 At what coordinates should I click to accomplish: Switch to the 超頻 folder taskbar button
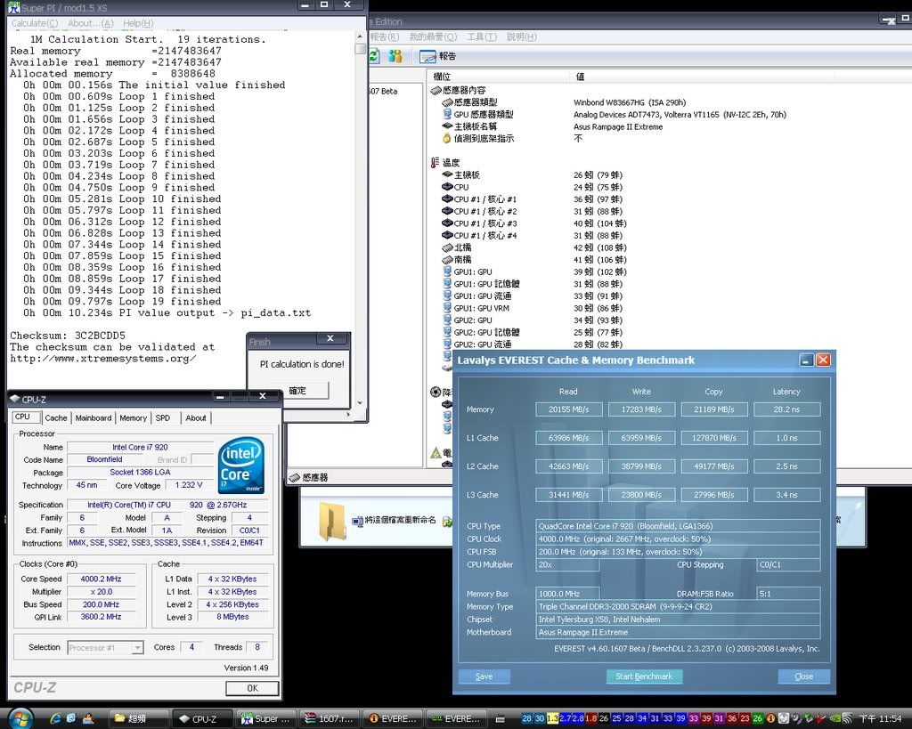[139, 718]
